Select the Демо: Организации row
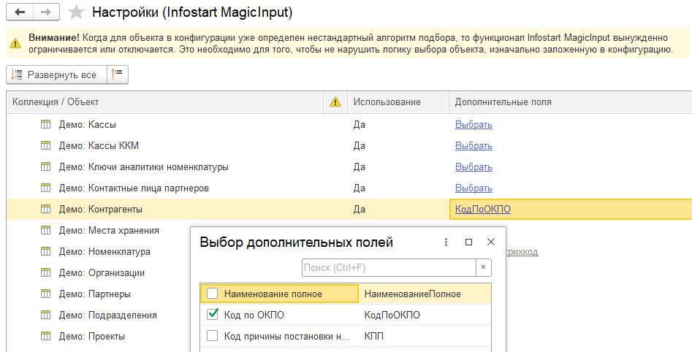 tap(102, 273)
